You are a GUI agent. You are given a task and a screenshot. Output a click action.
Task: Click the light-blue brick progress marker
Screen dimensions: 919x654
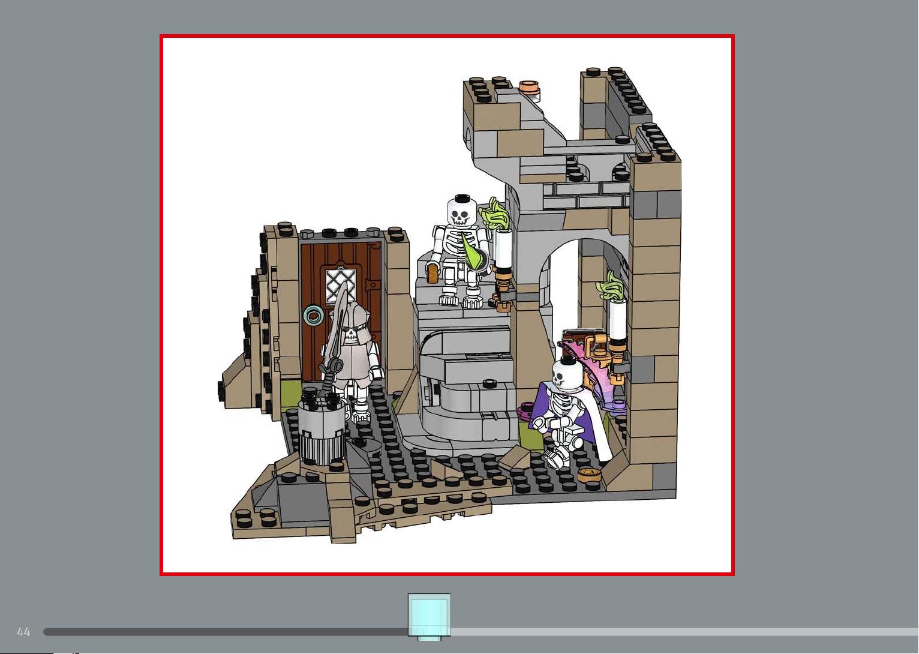tap(429, 617)
